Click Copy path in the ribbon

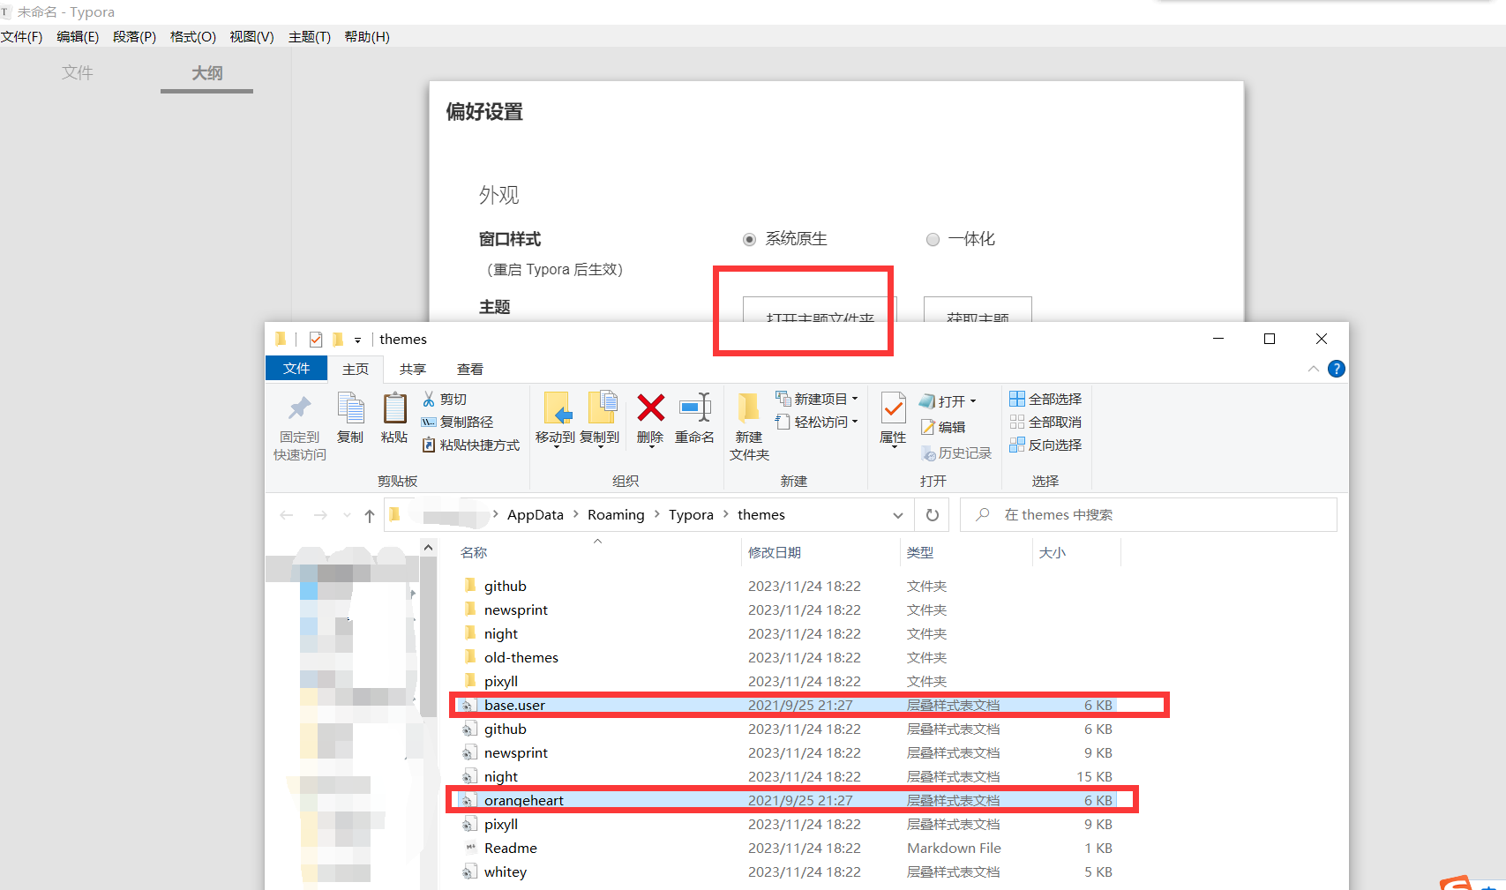tap(457, 423)
